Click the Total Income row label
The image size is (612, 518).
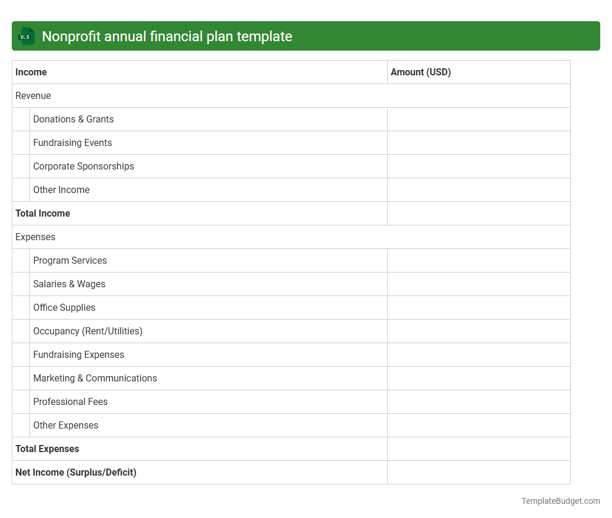click(42, 213)
